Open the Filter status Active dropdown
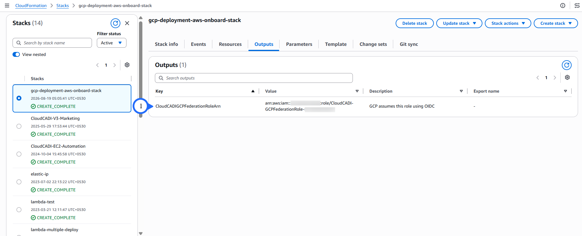The width and height of the screenshot is (582, 236). pos(112,43)
